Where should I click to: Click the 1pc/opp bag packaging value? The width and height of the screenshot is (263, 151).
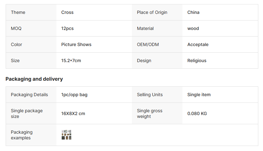coord(74,95)
